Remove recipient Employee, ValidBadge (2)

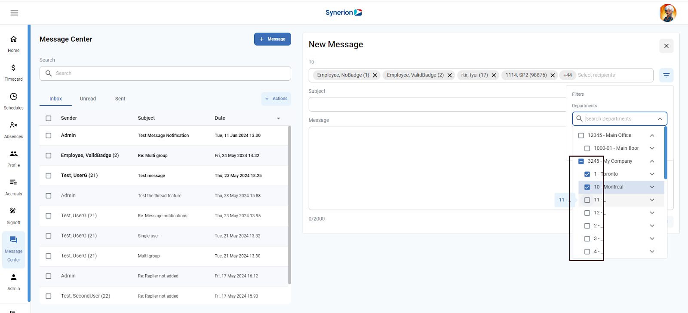click(x=450, y=75)
